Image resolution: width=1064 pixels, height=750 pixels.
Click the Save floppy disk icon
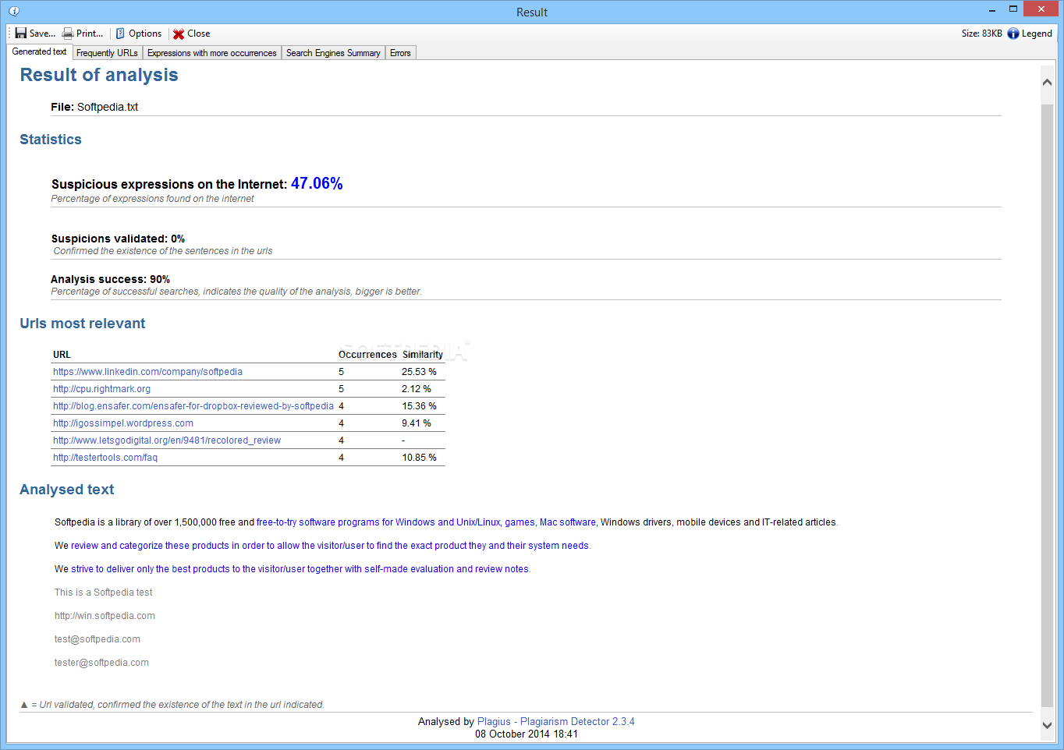[x=20, y=34]
